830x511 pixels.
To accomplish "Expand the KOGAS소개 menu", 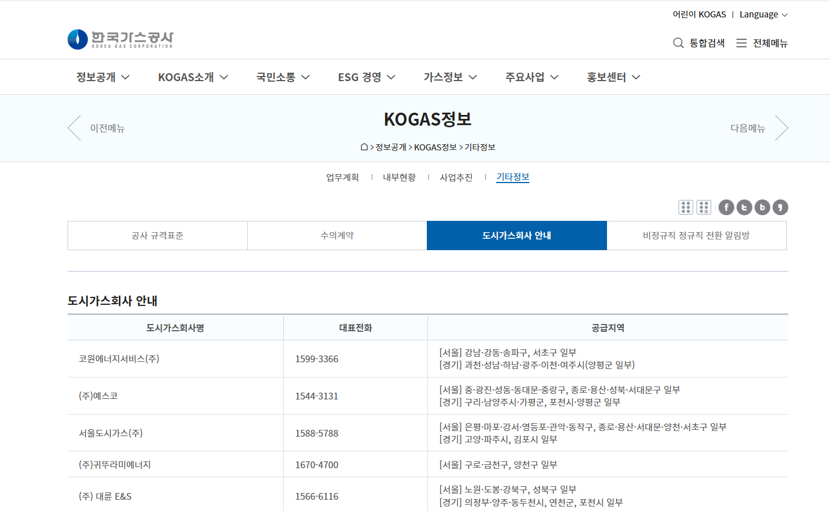I will coord(193,77).
